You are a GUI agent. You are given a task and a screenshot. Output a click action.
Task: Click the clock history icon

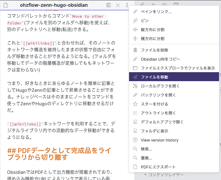click(x=135, y=140)
